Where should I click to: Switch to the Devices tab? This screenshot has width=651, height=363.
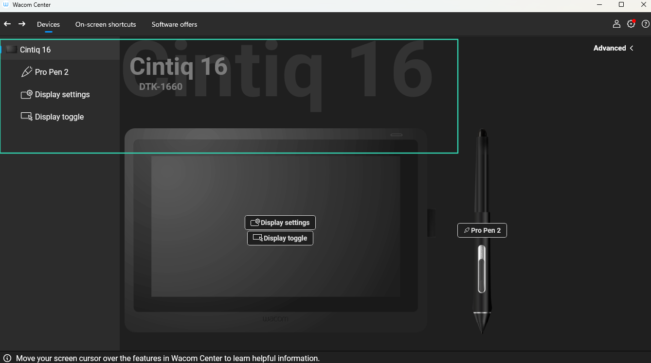49,24
